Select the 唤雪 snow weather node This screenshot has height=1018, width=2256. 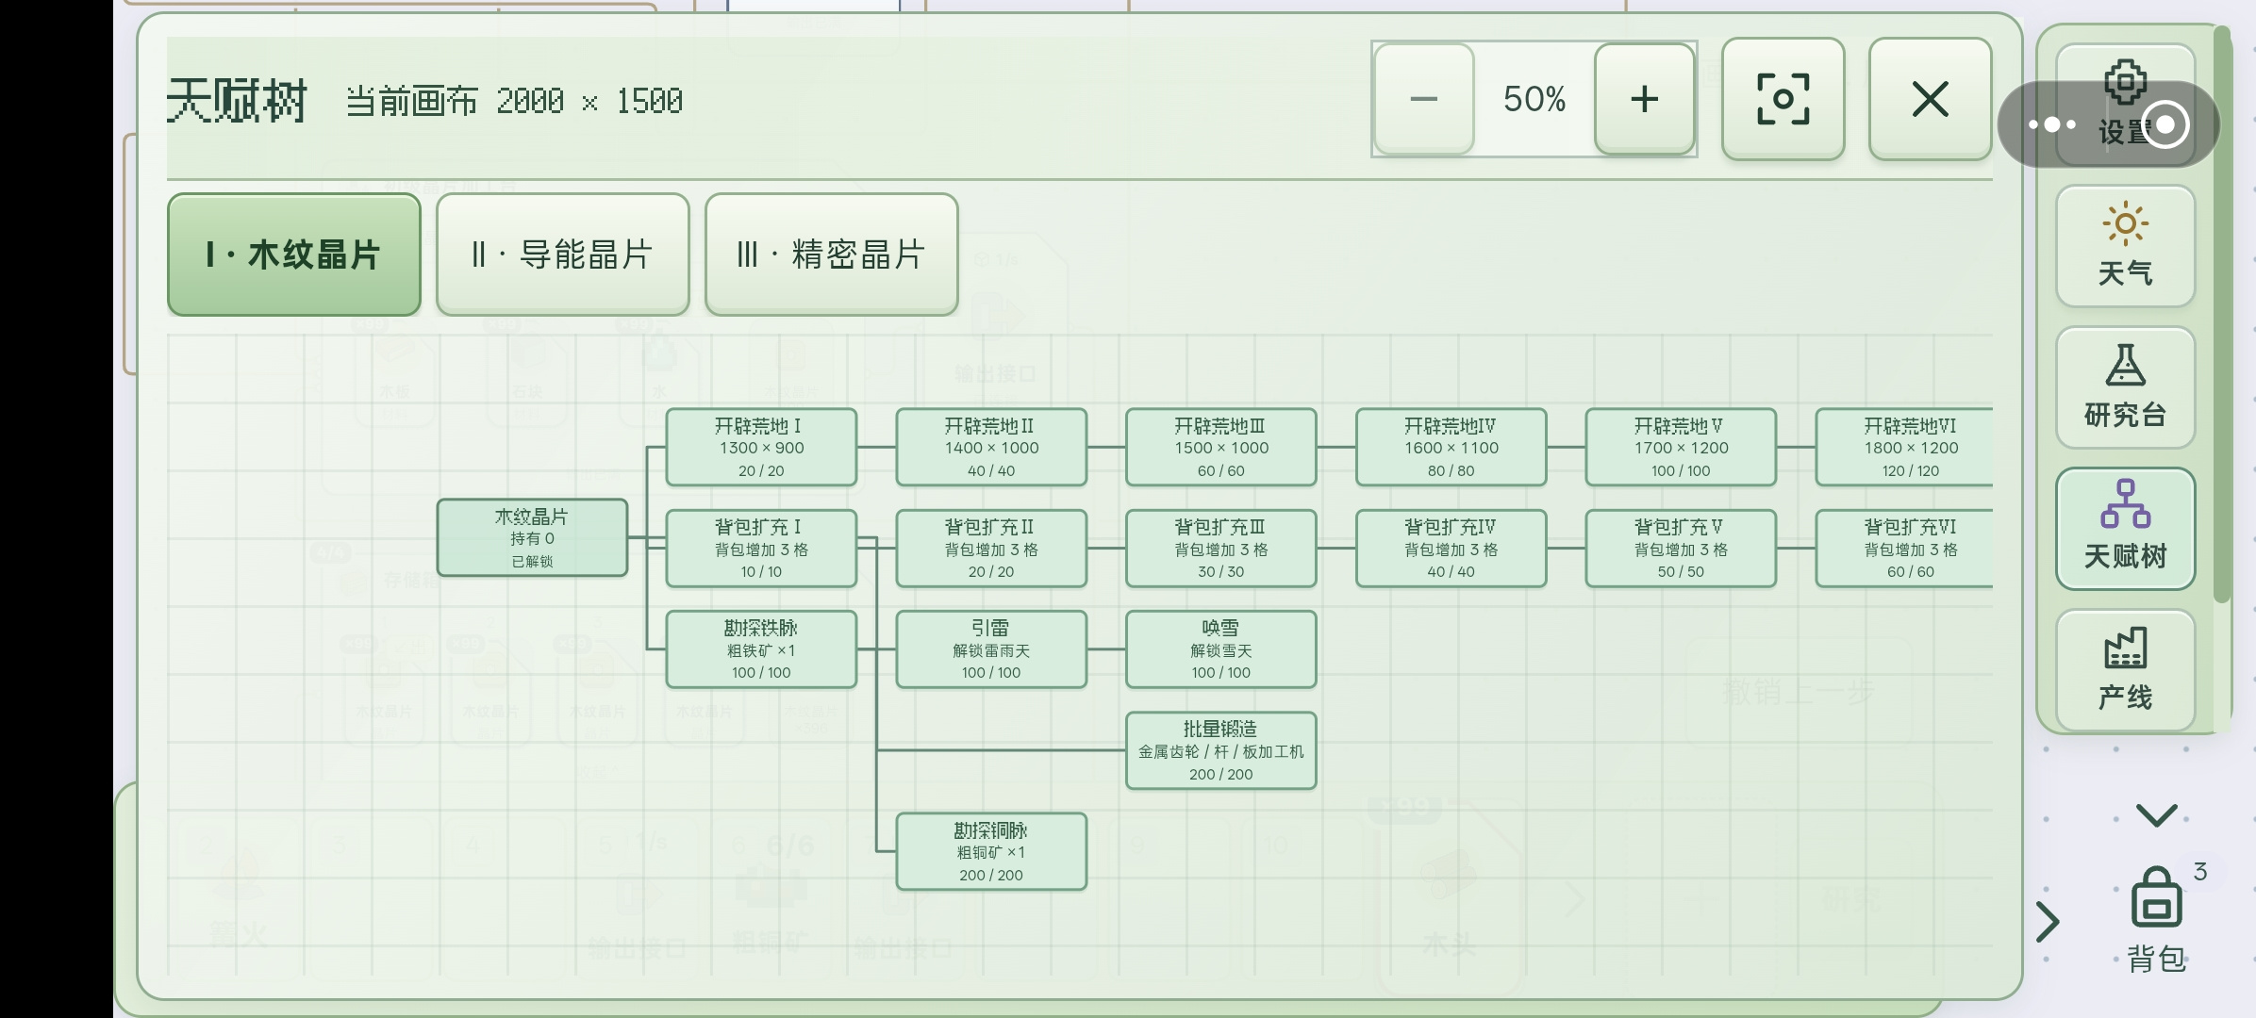click(x=1220, y=649)
